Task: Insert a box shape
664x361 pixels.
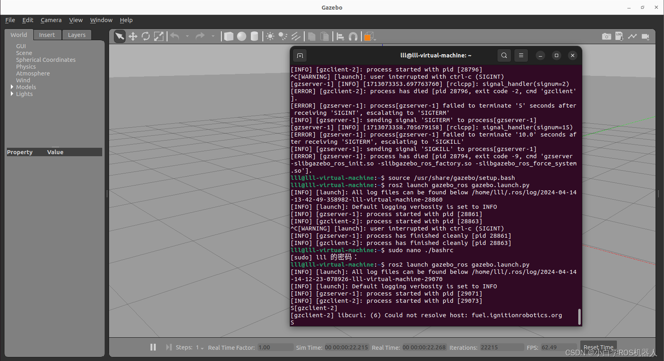Action: [229, 37]
